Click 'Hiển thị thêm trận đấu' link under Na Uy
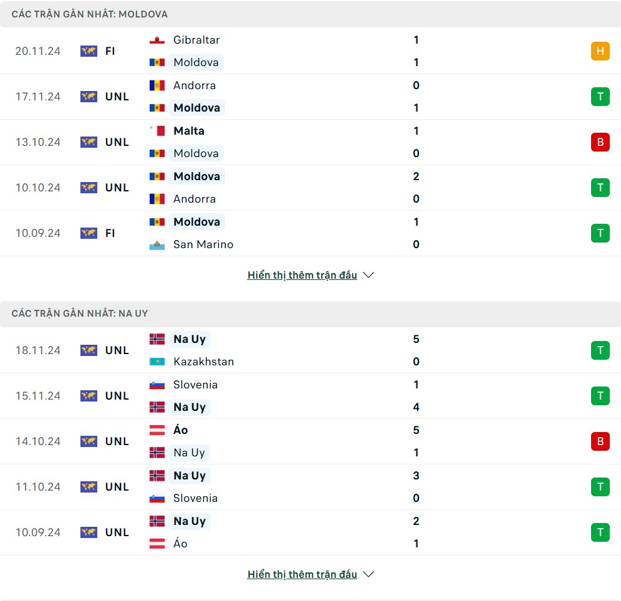 pyautogui.click(x=302, y=574)
